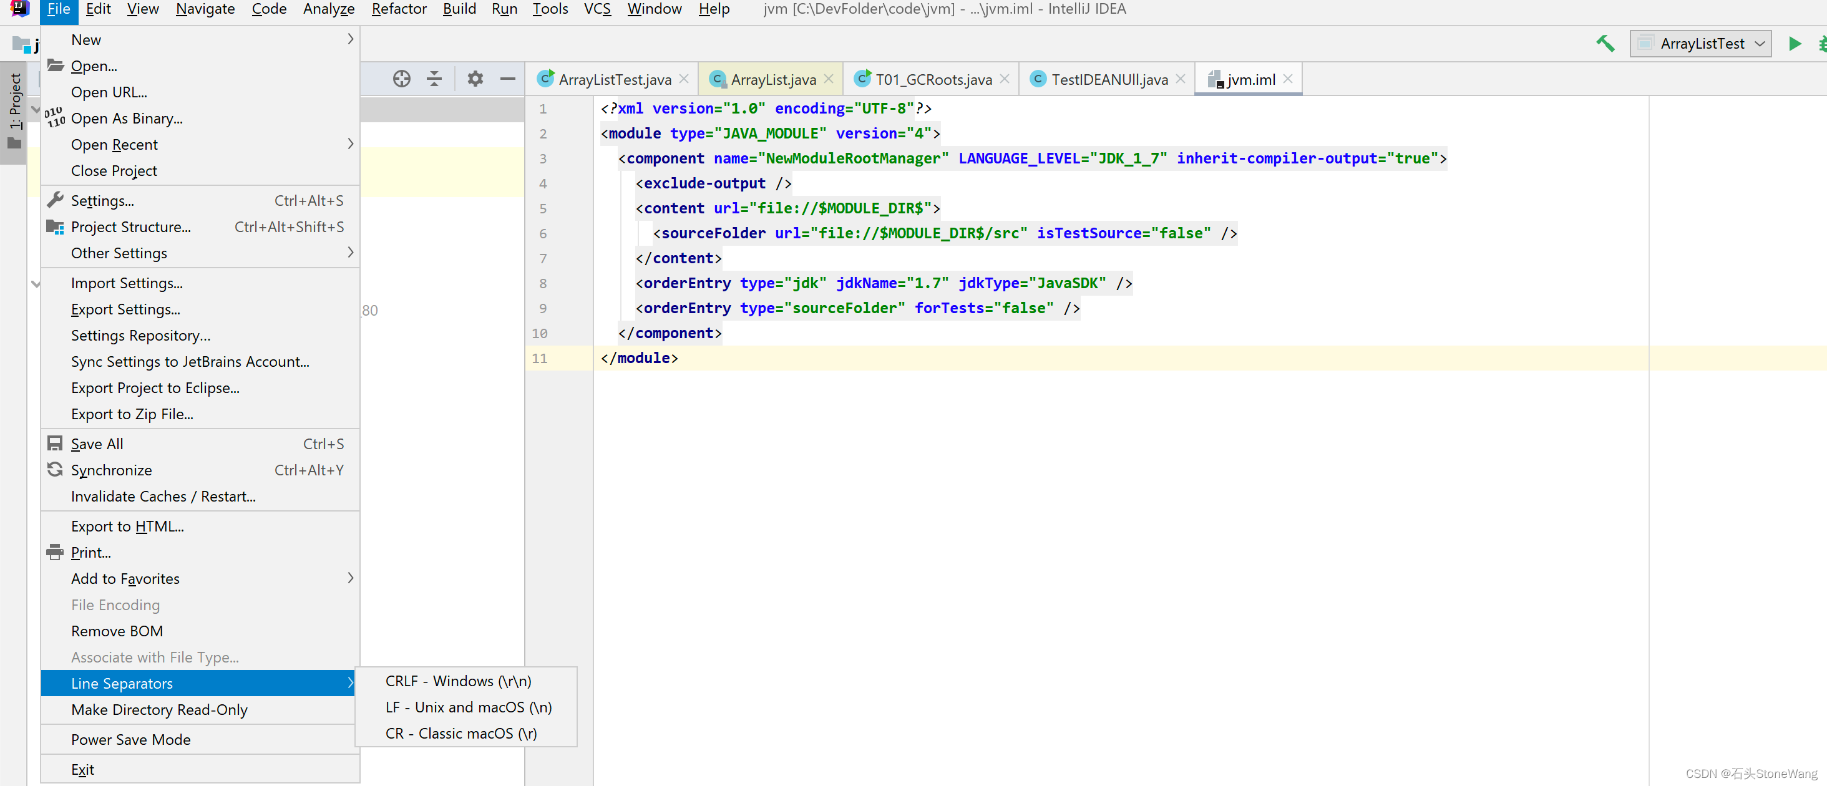This screenshot has height=786, width=1827.
Task: Expand the Line Separators submenu entry
Action: (x=197, y=683)
